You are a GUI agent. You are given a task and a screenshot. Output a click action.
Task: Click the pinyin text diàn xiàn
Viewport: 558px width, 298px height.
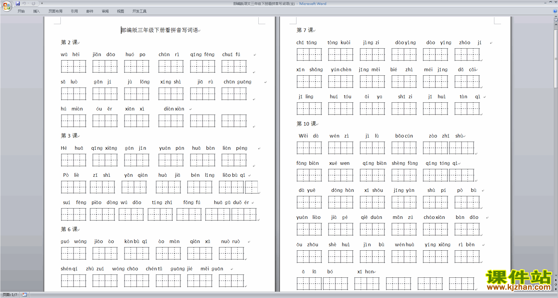[174, 109]
